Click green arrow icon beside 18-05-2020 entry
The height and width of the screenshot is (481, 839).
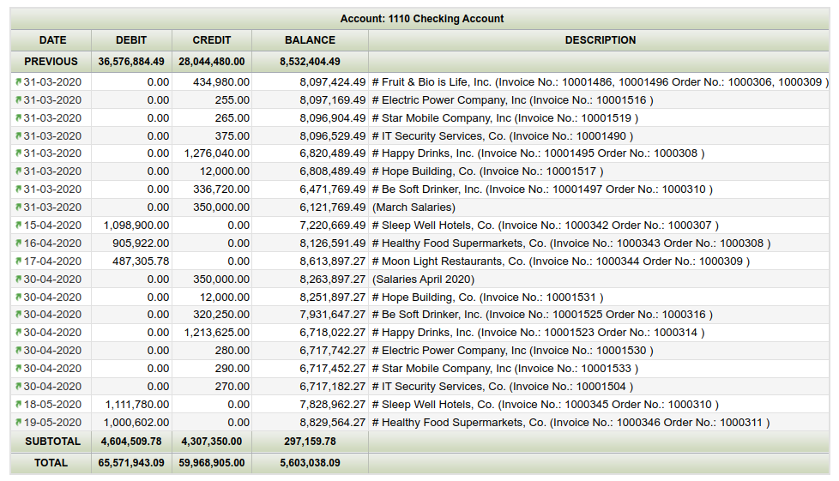(18, 405)
